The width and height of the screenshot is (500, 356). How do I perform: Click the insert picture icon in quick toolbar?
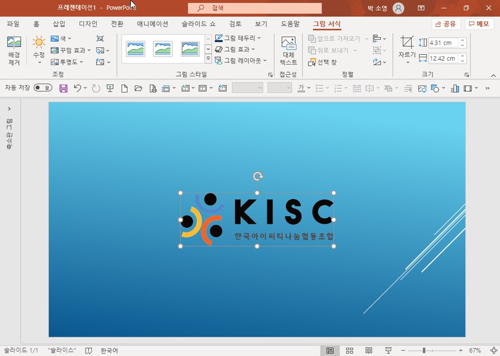point(422,89)
